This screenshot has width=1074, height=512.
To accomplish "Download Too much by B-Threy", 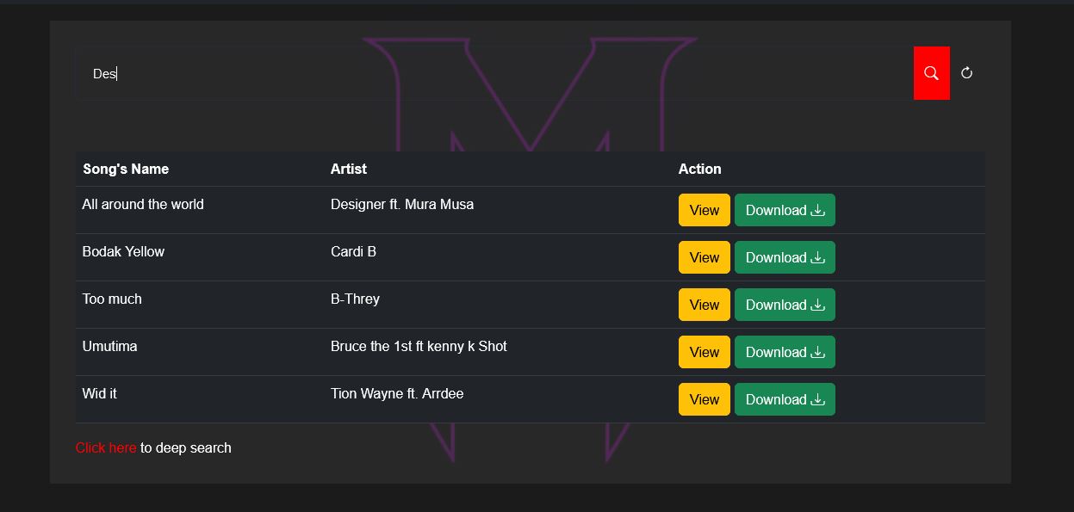I will click(784, 305).
